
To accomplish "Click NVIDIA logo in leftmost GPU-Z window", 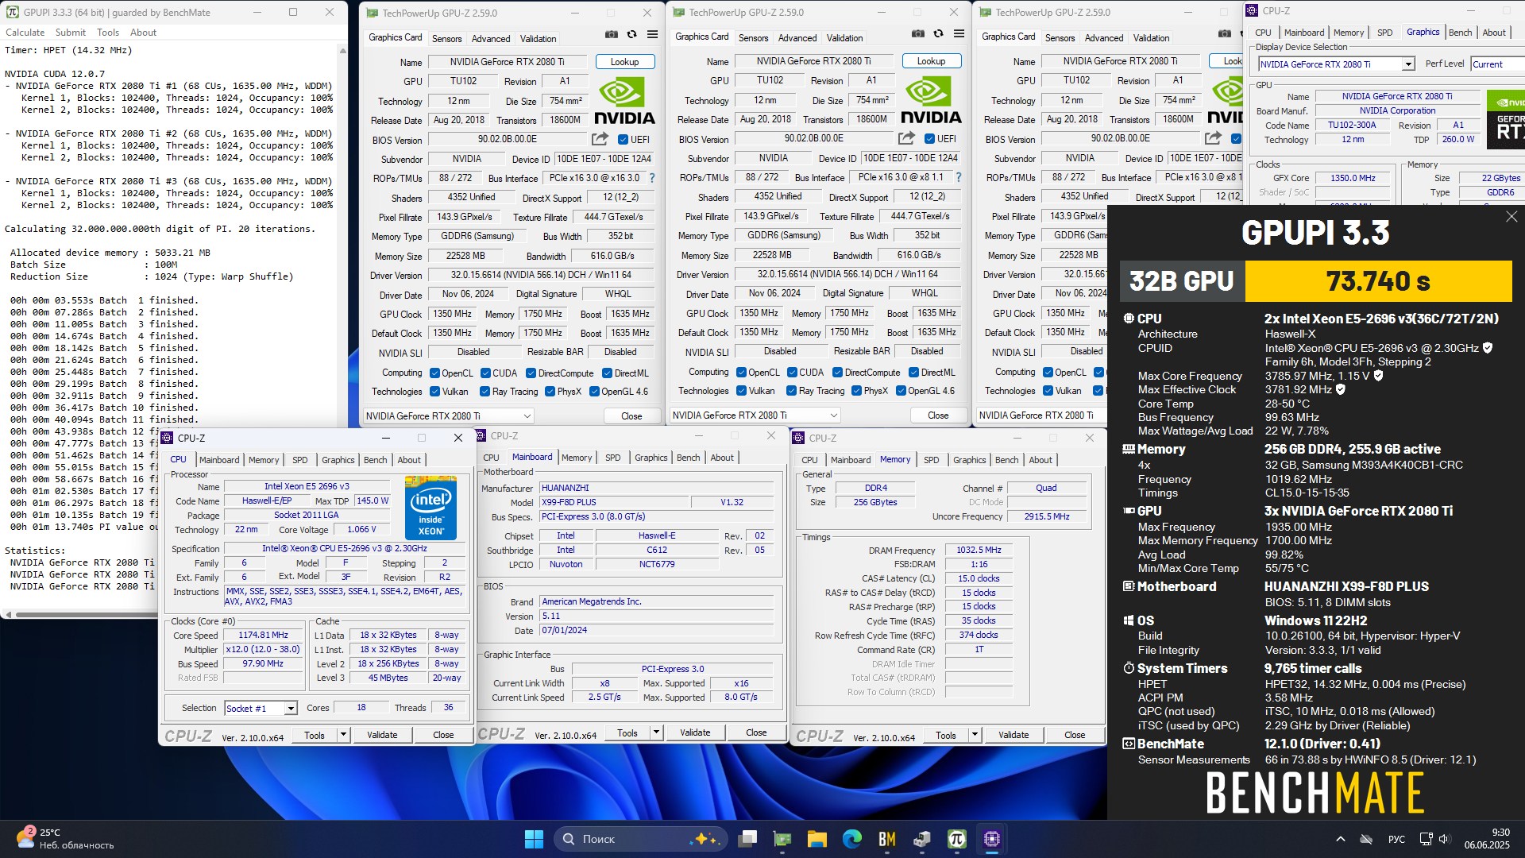I will pos(624,101).
